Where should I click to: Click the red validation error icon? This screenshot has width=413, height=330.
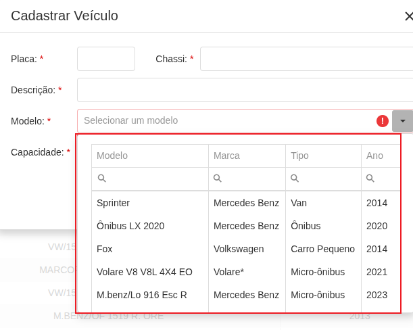[383, 121]
